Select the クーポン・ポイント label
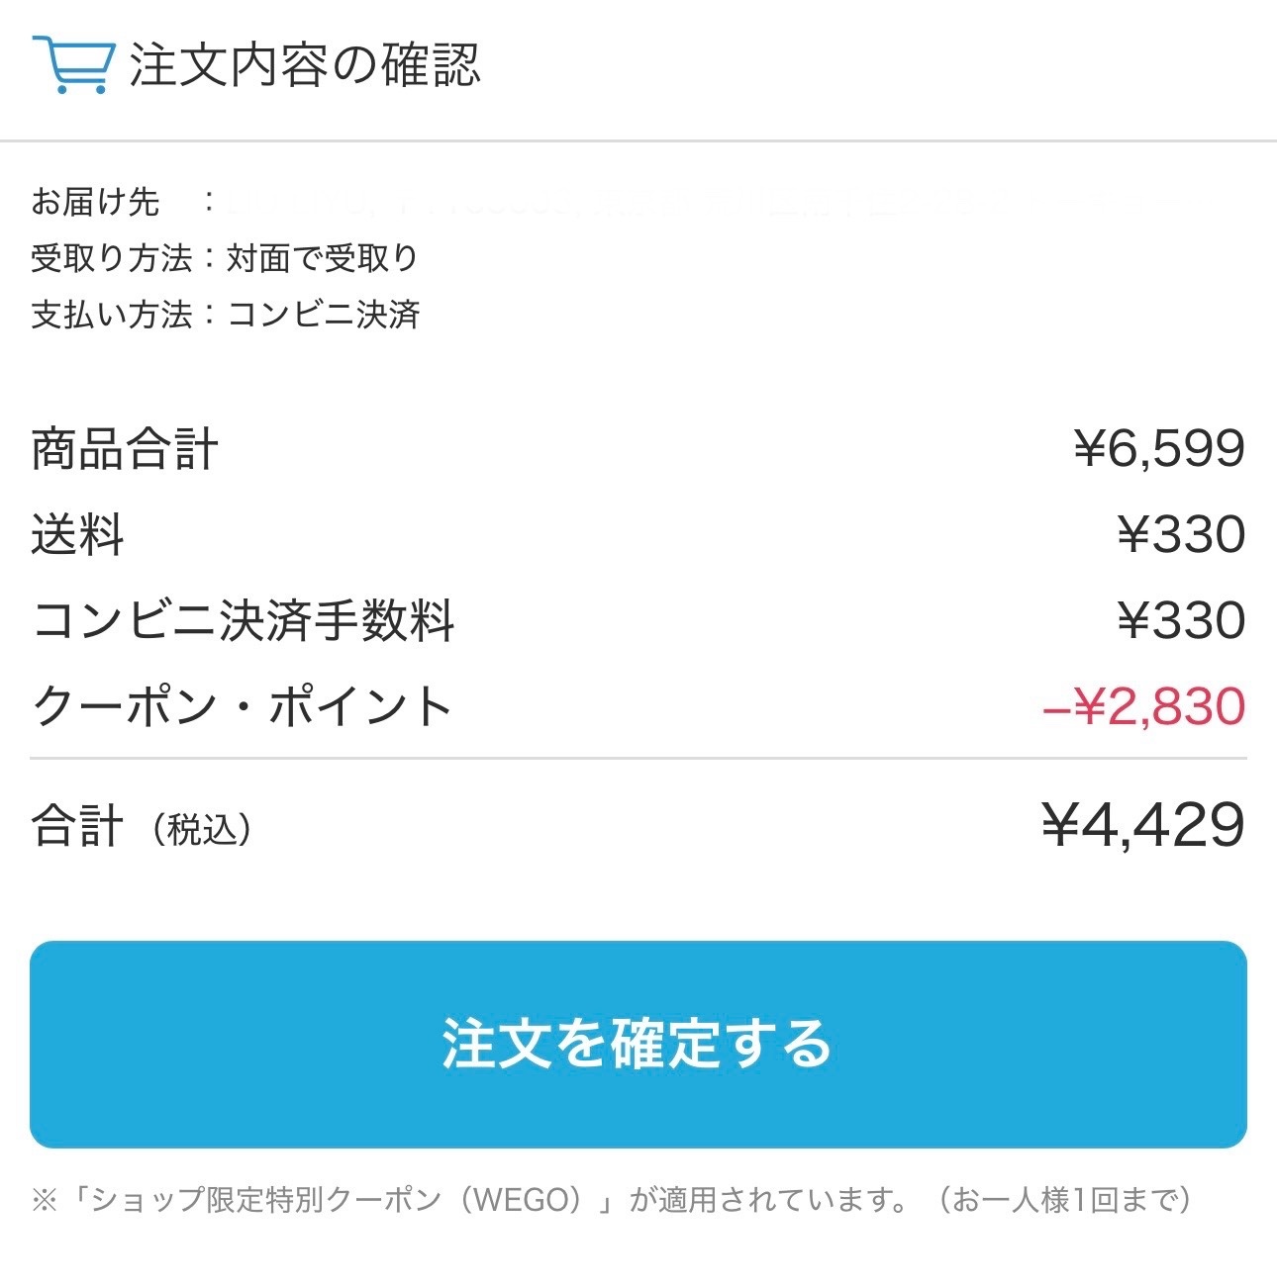The height and width of the screenshot is (1287, 1277). (242, 706)
